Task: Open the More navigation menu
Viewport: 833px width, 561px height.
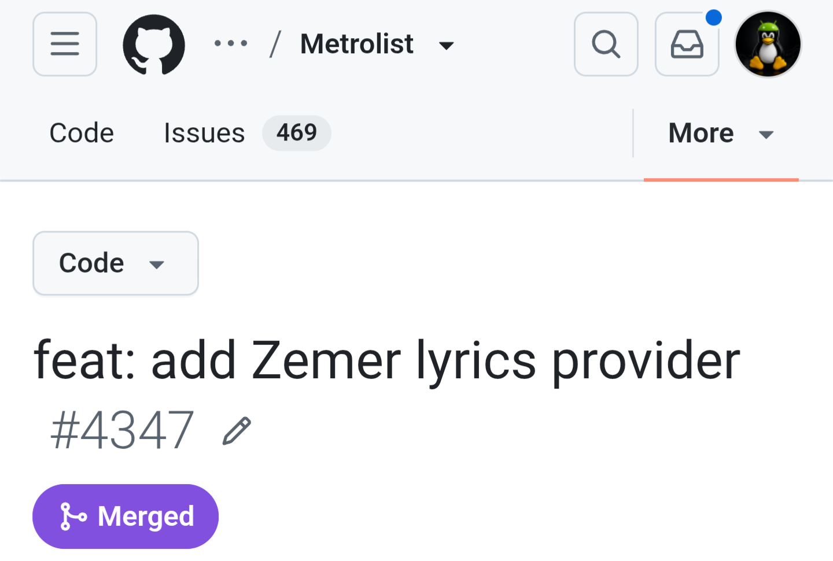Action: [x=721, y=134]
